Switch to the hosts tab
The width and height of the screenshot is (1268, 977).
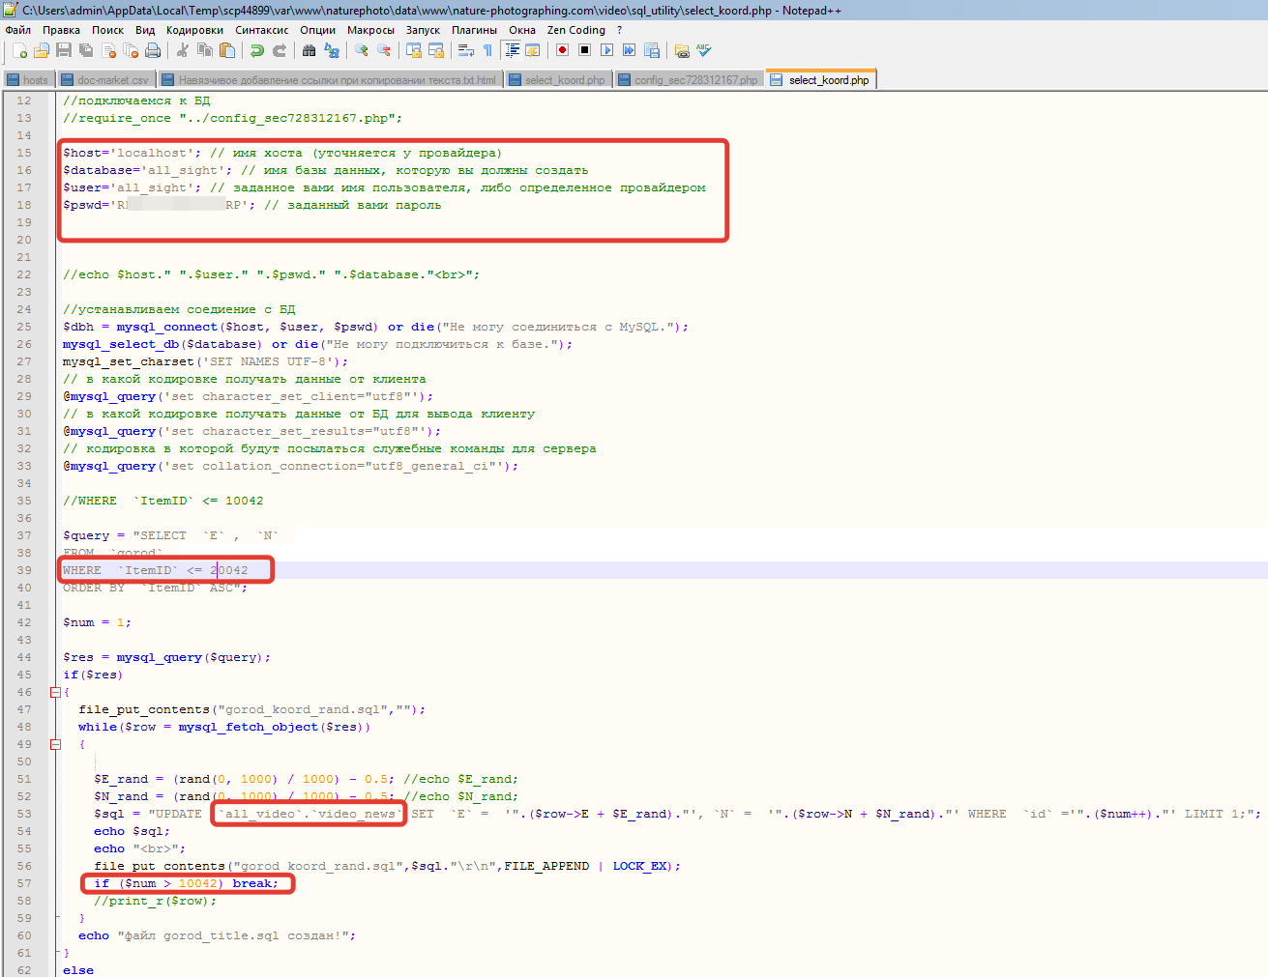coord(28,80)
